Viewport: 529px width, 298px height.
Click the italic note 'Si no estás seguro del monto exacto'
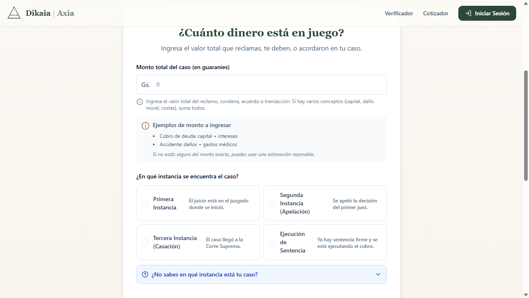(x=234, y=154)
